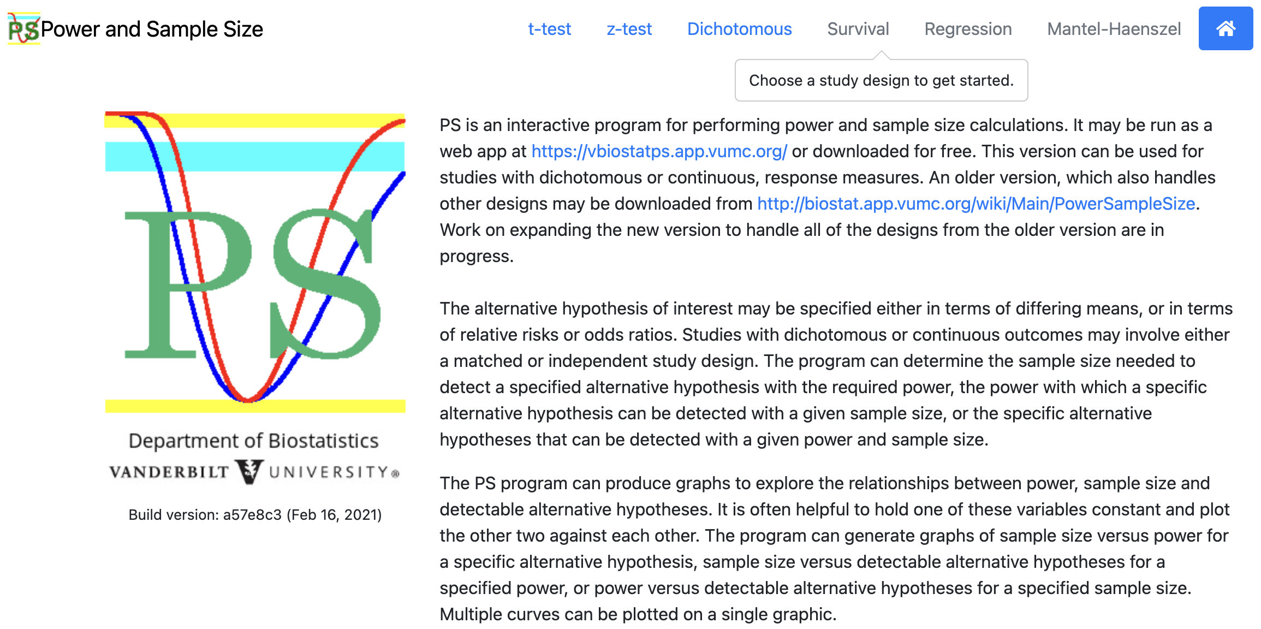Click the small PS logo in header
Screen dimensions: 1261x629
(23, 29)
